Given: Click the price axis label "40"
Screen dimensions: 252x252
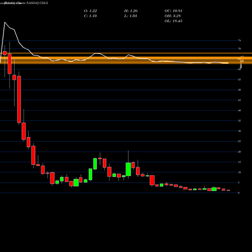Looking at the screenshot, I should (239, 110).
